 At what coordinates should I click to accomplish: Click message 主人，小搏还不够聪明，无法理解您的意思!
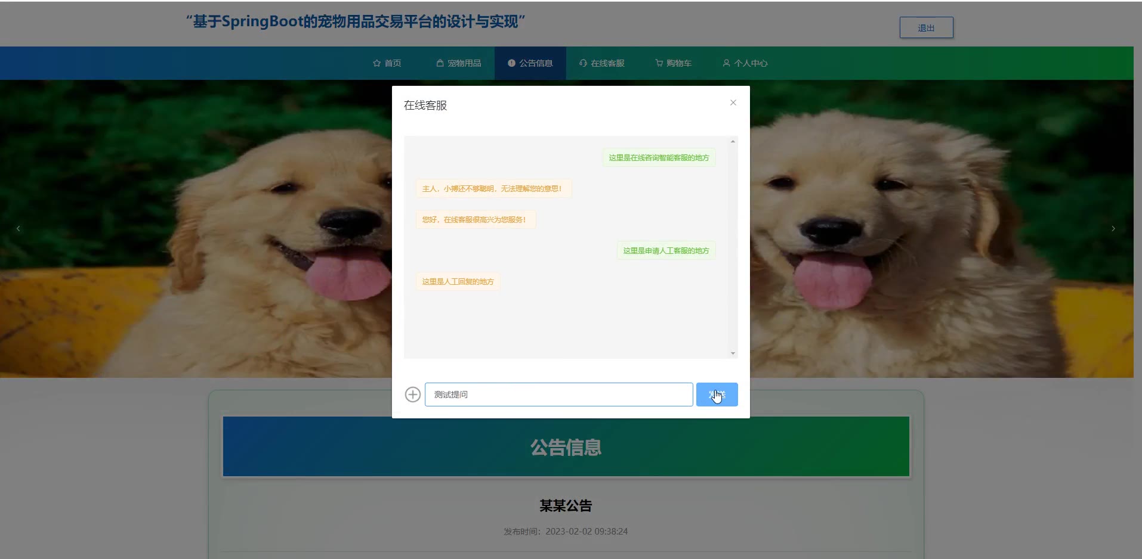(x=493, y=189)
